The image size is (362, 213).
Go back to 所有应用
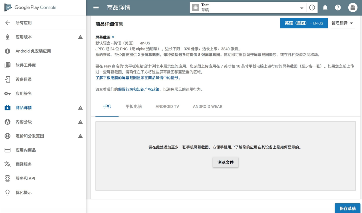23,23
